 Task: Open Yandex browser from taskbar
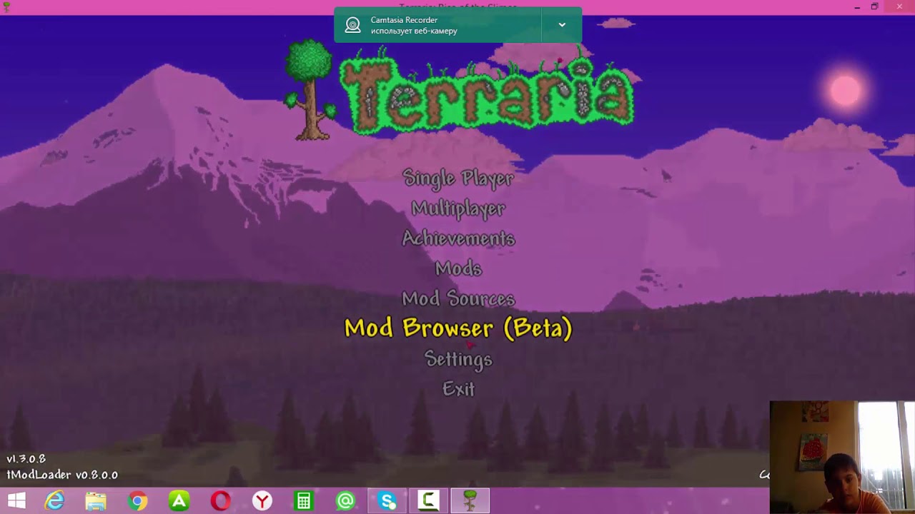[262, 501]
